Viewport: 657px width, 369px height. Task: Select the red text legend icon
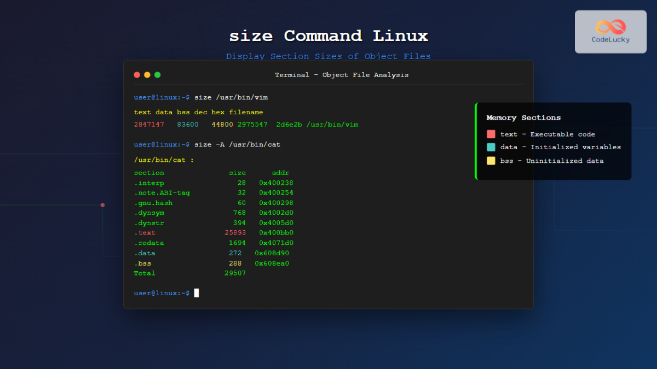point(491,134)
